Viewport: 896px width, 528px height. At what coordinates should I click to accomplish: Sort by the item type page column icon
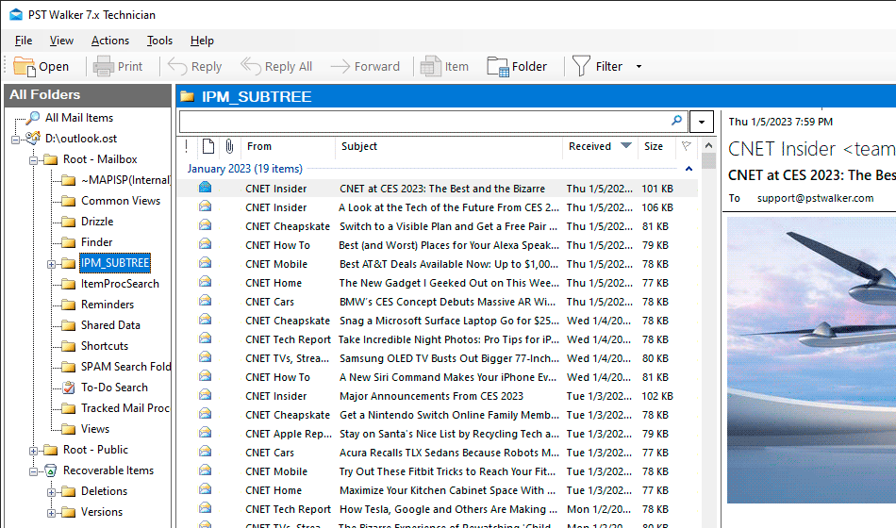208,146
